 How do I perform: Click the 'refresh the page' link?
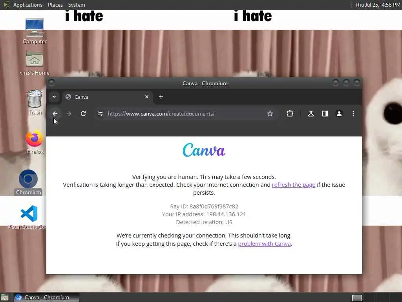point(294,185)
